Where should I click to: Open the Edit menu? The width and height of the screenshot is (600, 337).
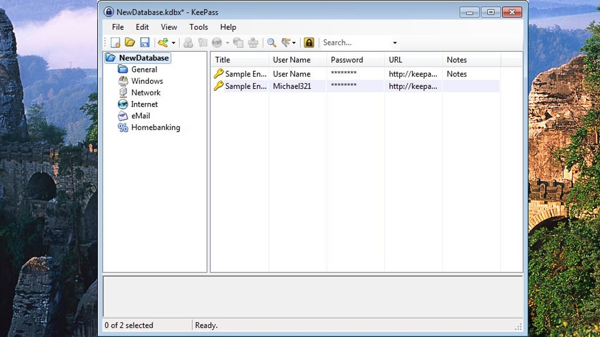(142, 27)
